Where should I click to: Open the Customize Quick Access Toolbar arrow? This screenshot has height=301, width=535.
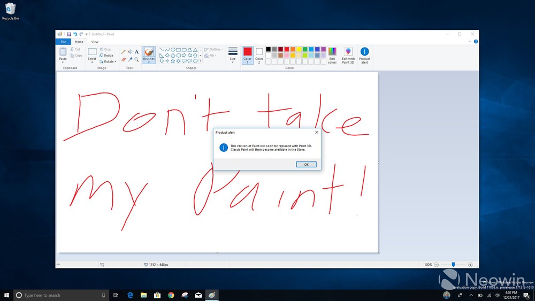(x=86, y=34)
